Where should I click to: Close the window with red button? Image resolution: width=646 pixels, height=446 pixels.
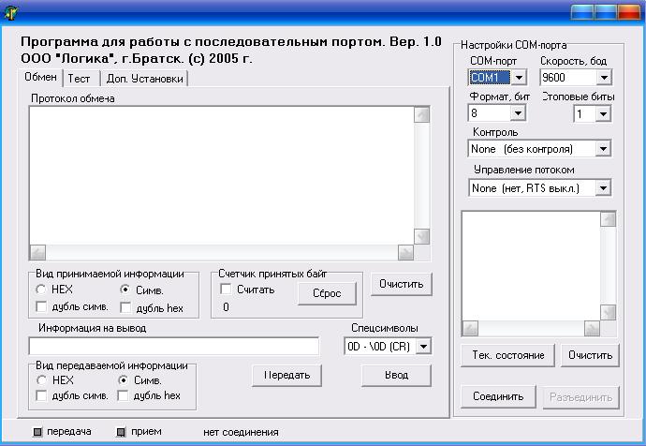(629, 11)
